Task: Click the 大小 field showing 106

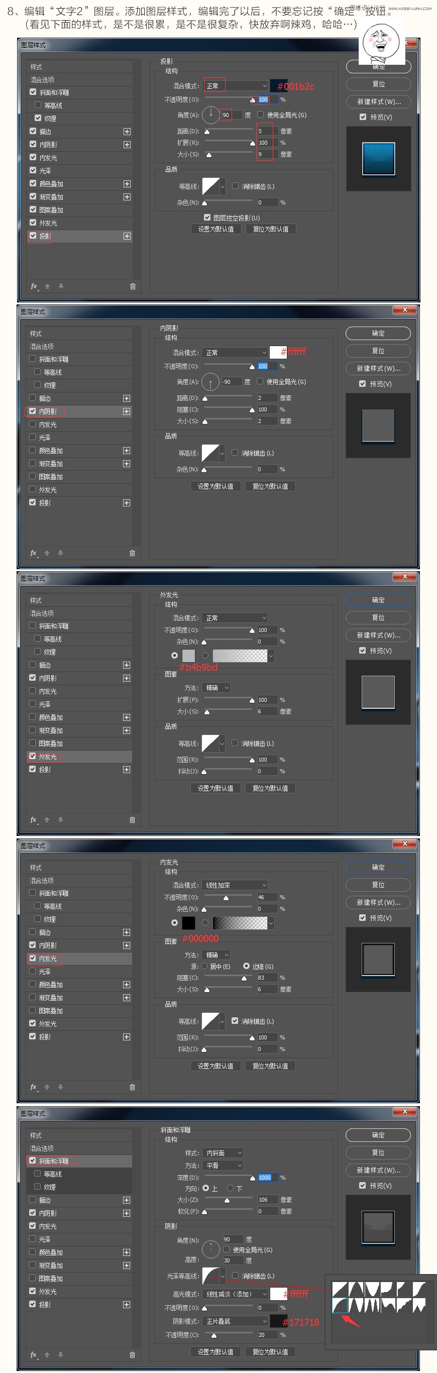Action: point(267,1200)
